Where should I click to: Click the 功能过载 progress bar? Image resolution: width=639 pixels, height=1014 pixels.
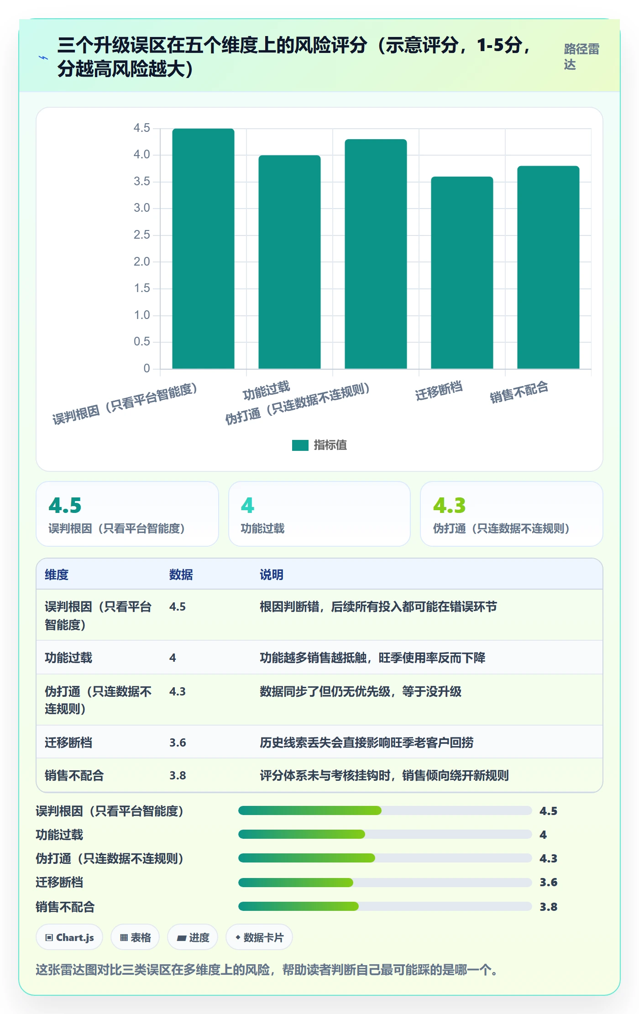click(385, 834)
